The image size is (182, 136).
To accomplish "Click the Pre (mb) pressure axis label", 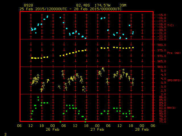I will [x=174, y=53].
